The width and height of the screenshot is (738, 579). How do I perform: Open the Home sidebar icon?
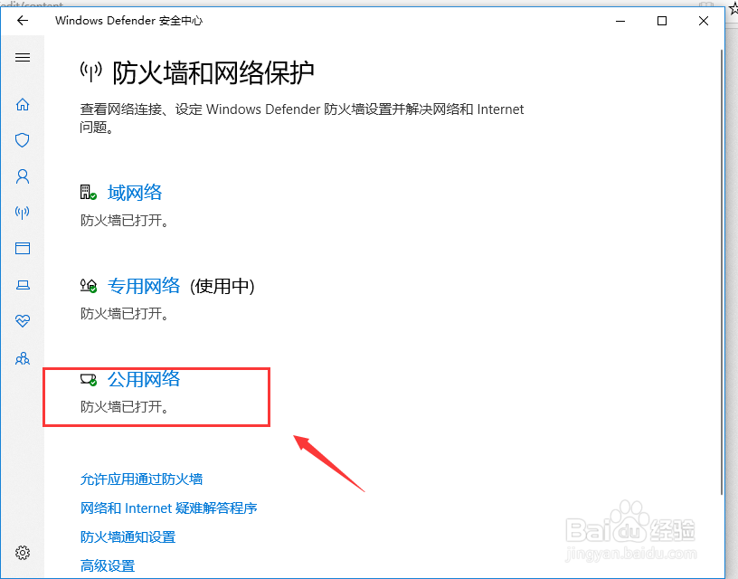[x=23, y=104]
